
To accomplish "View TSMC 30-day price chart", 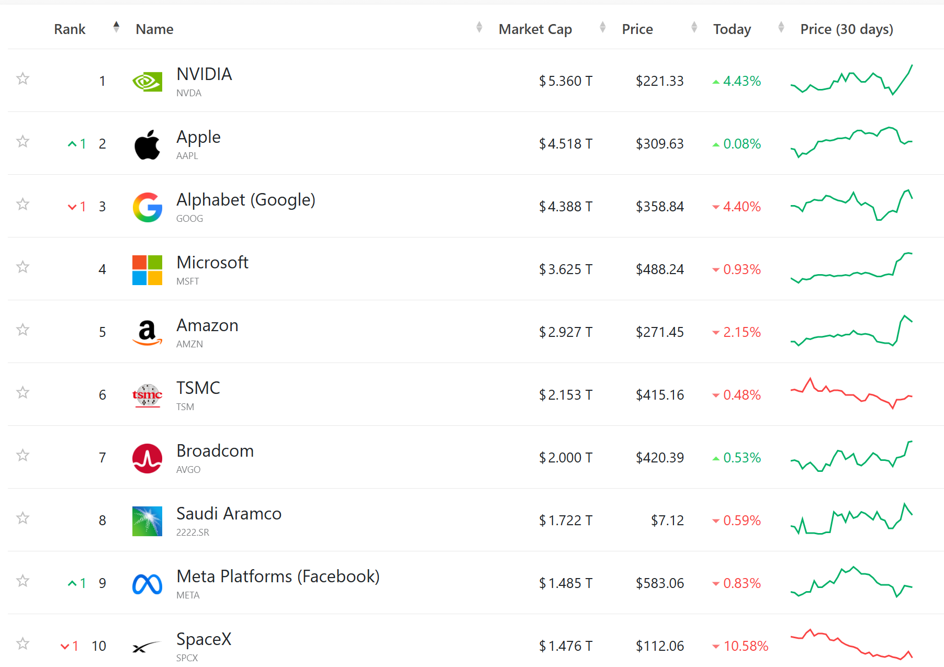I will click(851, 393).
